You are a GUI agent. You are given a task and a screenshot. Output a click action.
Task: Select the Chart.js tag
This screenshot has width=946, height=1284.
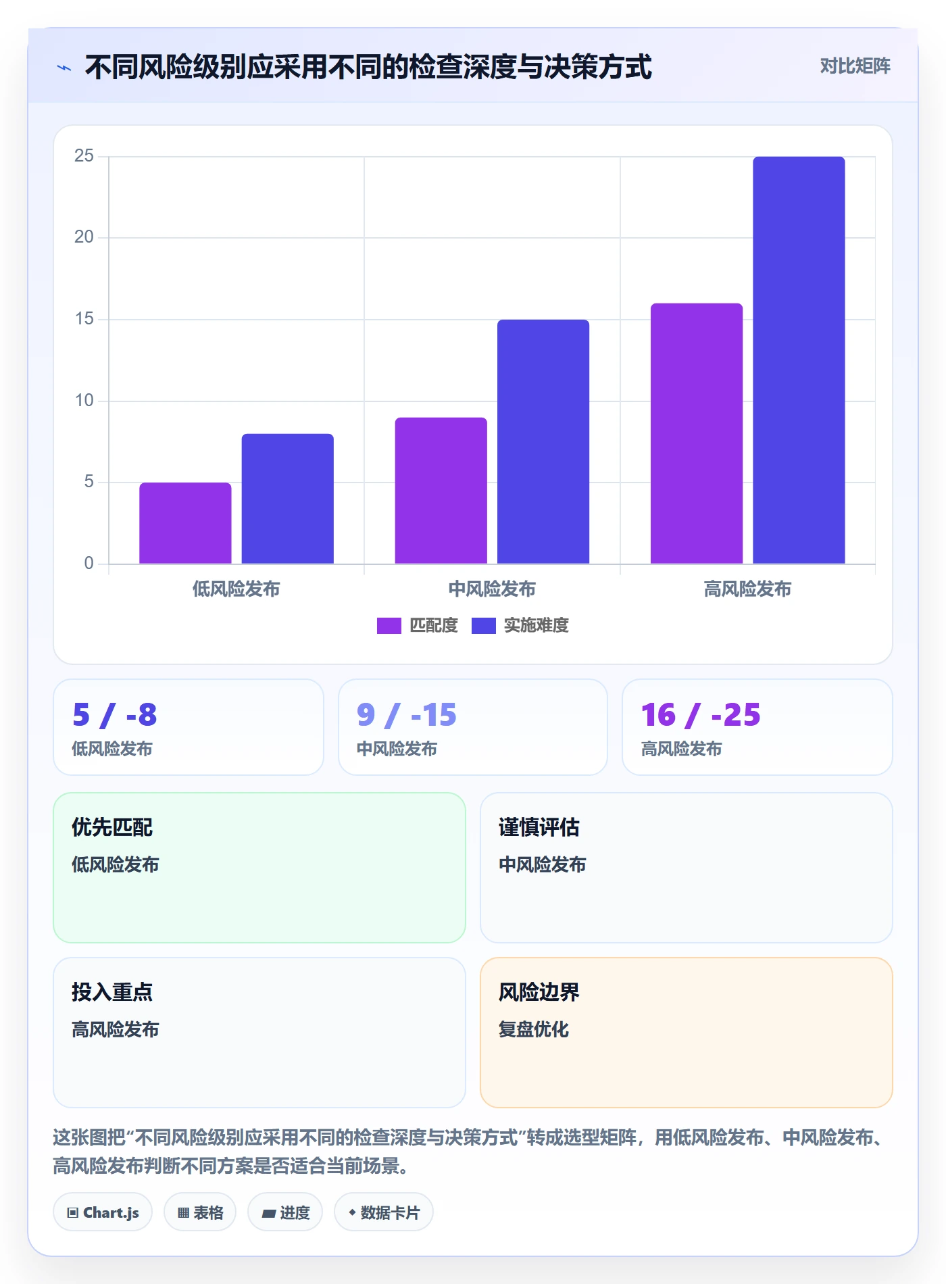pos(103,1212)
